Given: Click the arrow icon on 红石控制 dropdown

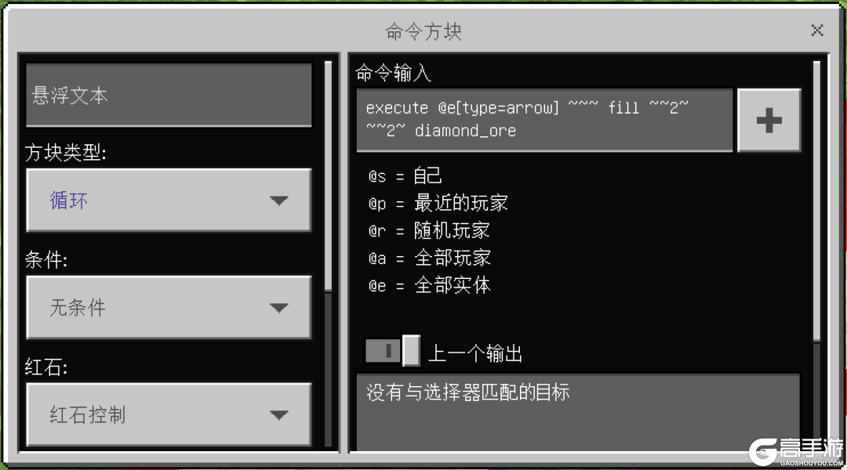Looking at the screenshot, I should (x=278, y=415).
